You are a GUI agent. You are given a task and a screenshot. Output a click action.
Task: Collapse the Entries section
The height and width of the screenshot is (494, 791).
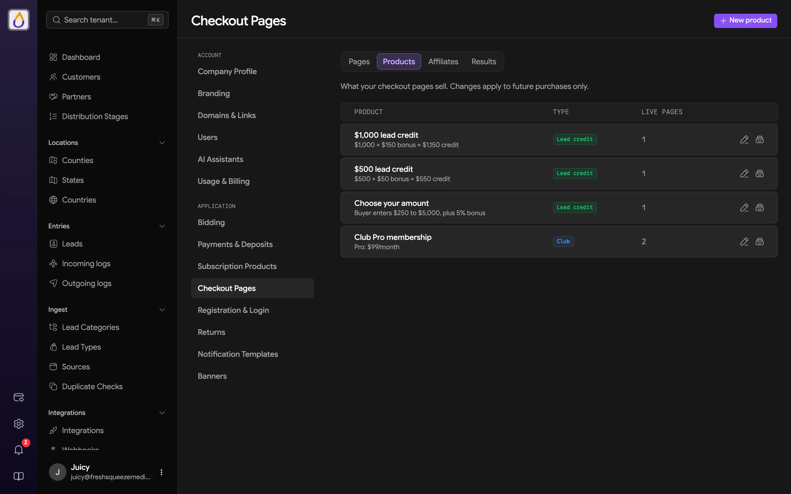point(162,226)
